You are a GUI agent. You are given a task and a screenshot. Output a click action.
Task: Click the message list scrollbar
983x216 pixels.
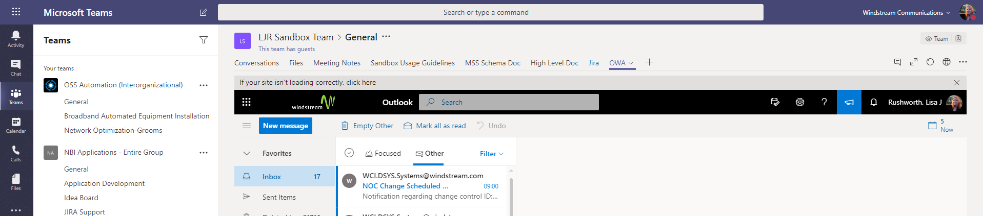pos(511,197)
